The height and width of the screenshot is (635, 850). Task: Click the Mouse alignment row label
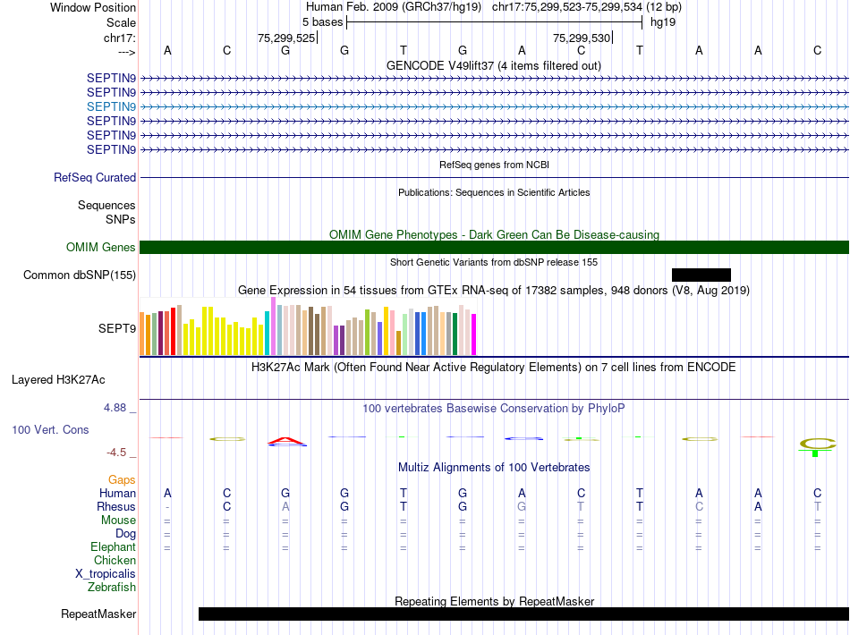click(x=118, y=521)
